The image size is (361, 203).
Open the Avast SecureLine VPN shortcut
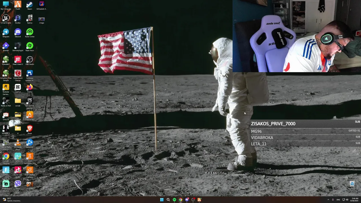tap(30, 158)
